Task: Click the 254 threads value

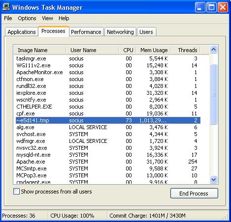Action: (x=193, y=162)
